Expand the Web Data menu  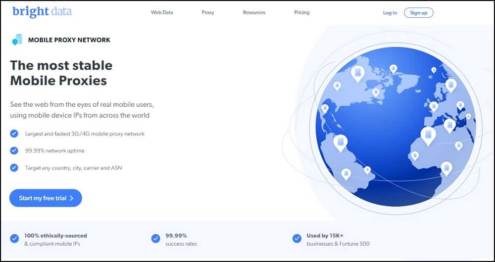162,12
